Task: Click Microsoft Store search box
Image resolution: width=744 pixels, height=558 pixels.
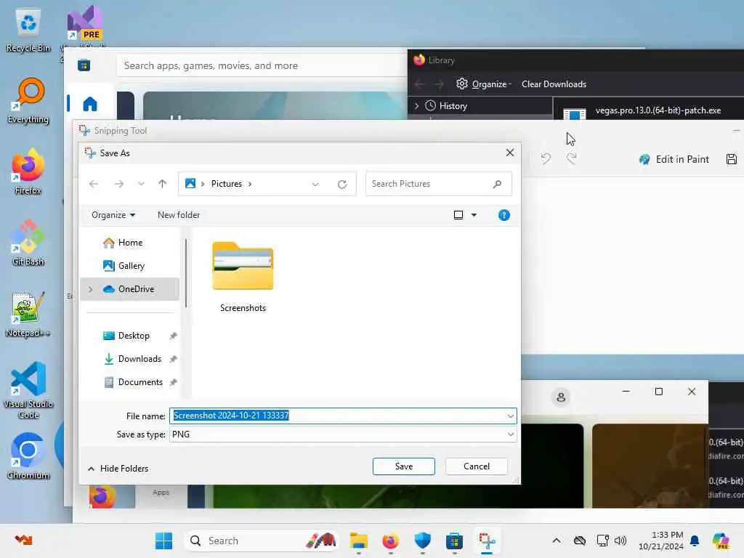Action: point(262,65)
